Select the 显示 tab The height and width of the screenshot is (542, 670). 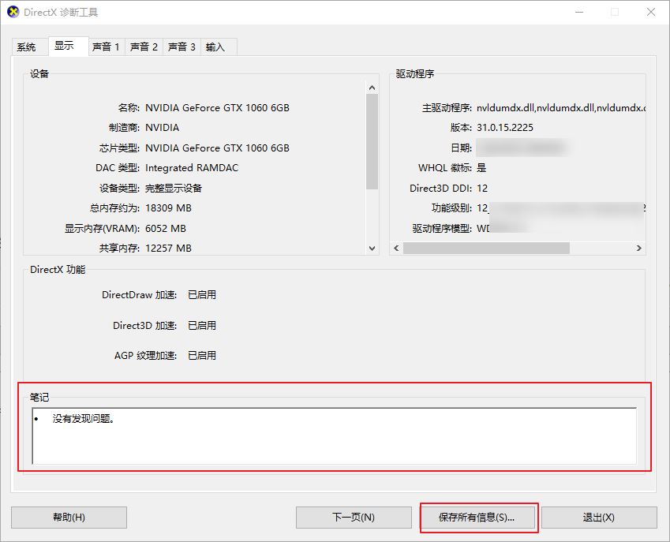[x=69, y=46]
